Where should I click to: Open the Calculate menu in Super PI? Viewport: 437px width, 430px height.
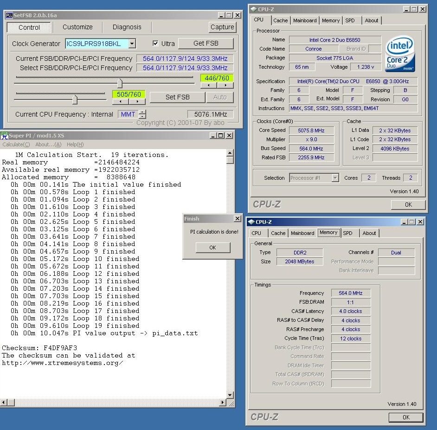click(16, 144)
